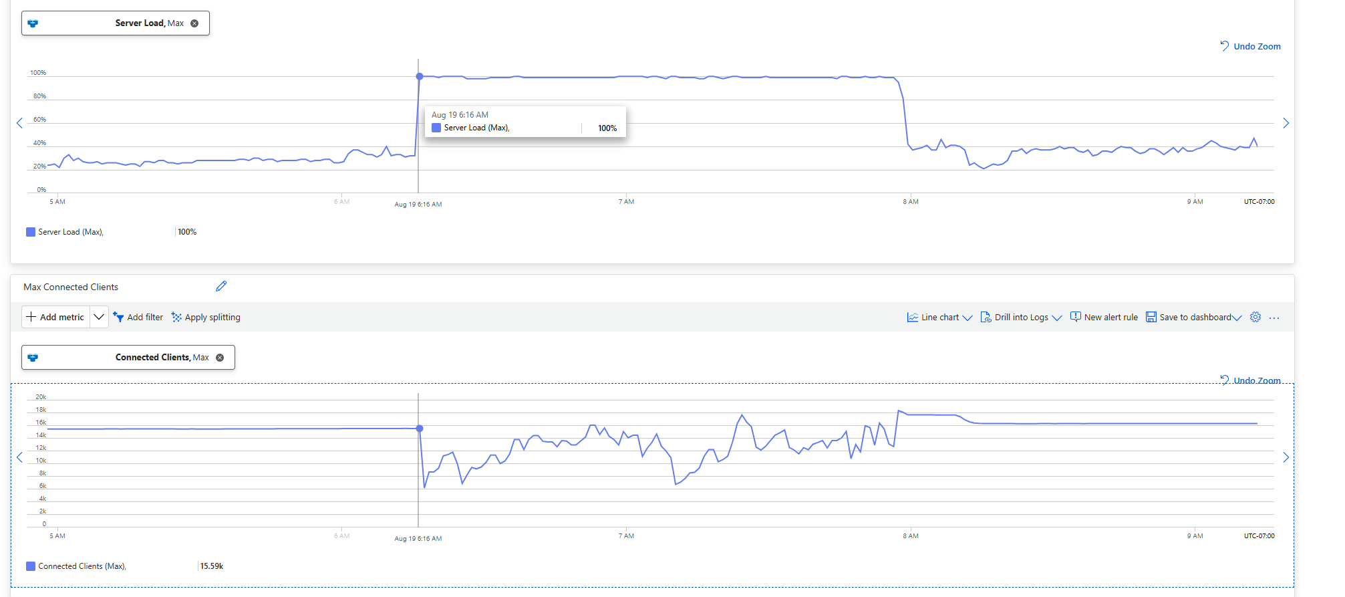Click the Connected Clients metric resource icon
This screenshot has height=597, width=1345.
point(33,358)
